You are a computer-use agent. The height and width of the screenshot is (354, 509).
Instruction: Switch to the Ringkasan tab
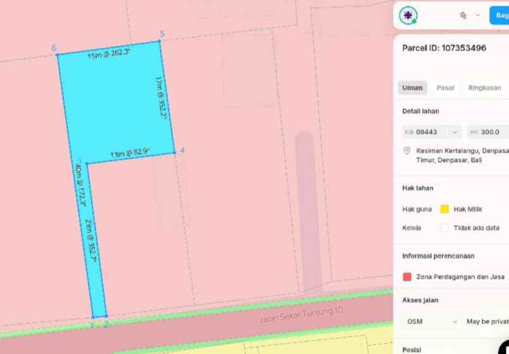pyautogui.click(x=484, y=87)
